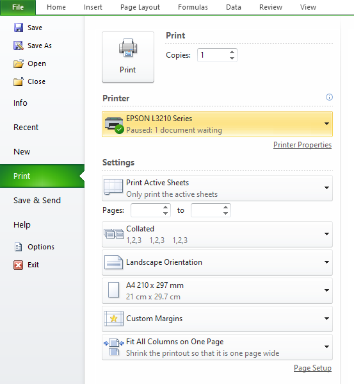Click the Options icon in sidebar
The height and width of the screenshot is (384, 354).
pos(19,247)
